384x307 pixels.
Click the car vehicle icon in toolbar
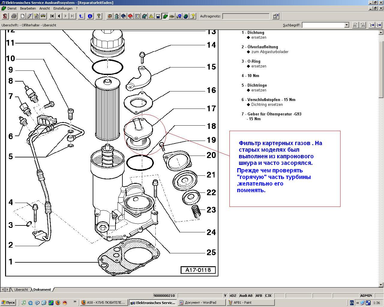click(x=43, y=16)
